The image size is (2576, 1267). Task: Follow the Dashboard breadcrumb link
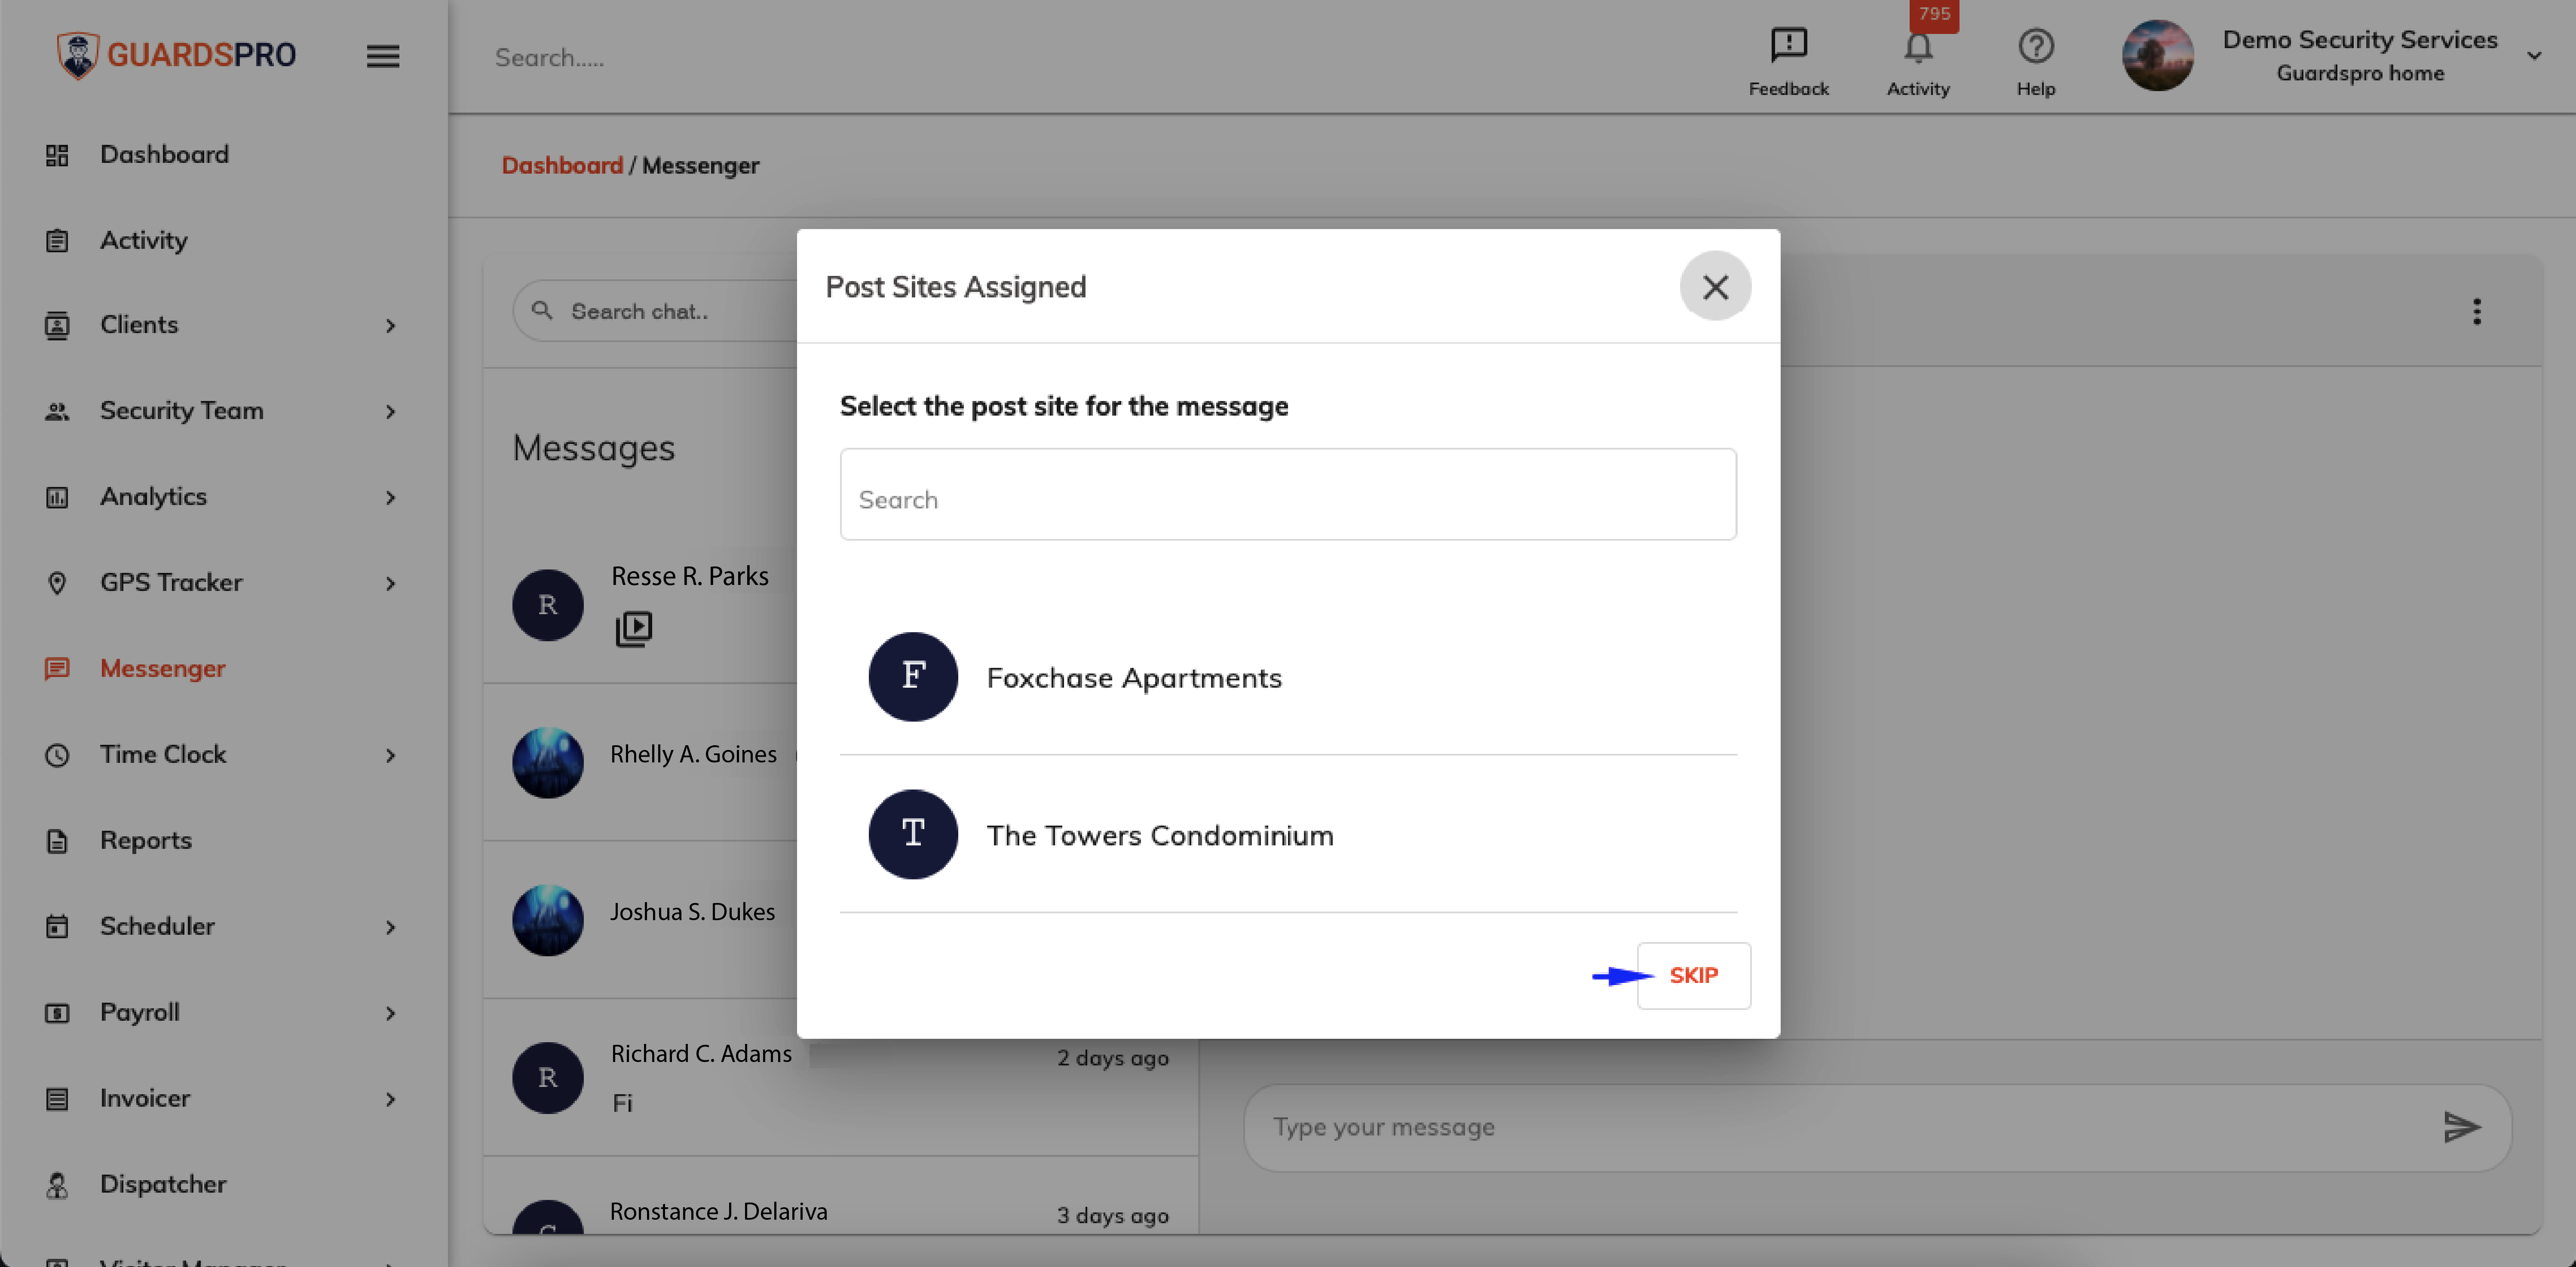tap(562, 165)
